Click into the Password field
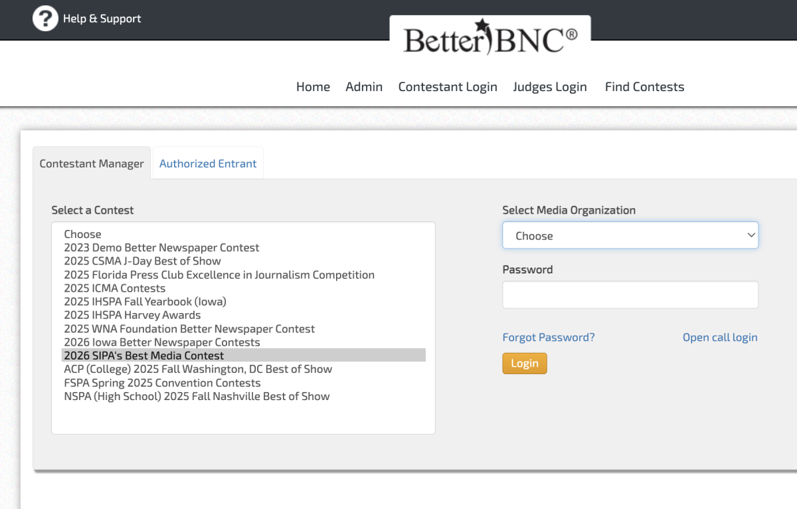 [630, 295]
